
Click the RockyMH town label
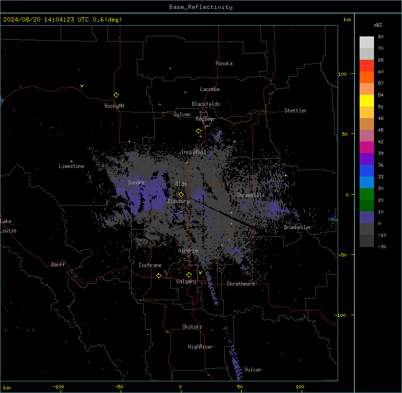click(114, 106)
